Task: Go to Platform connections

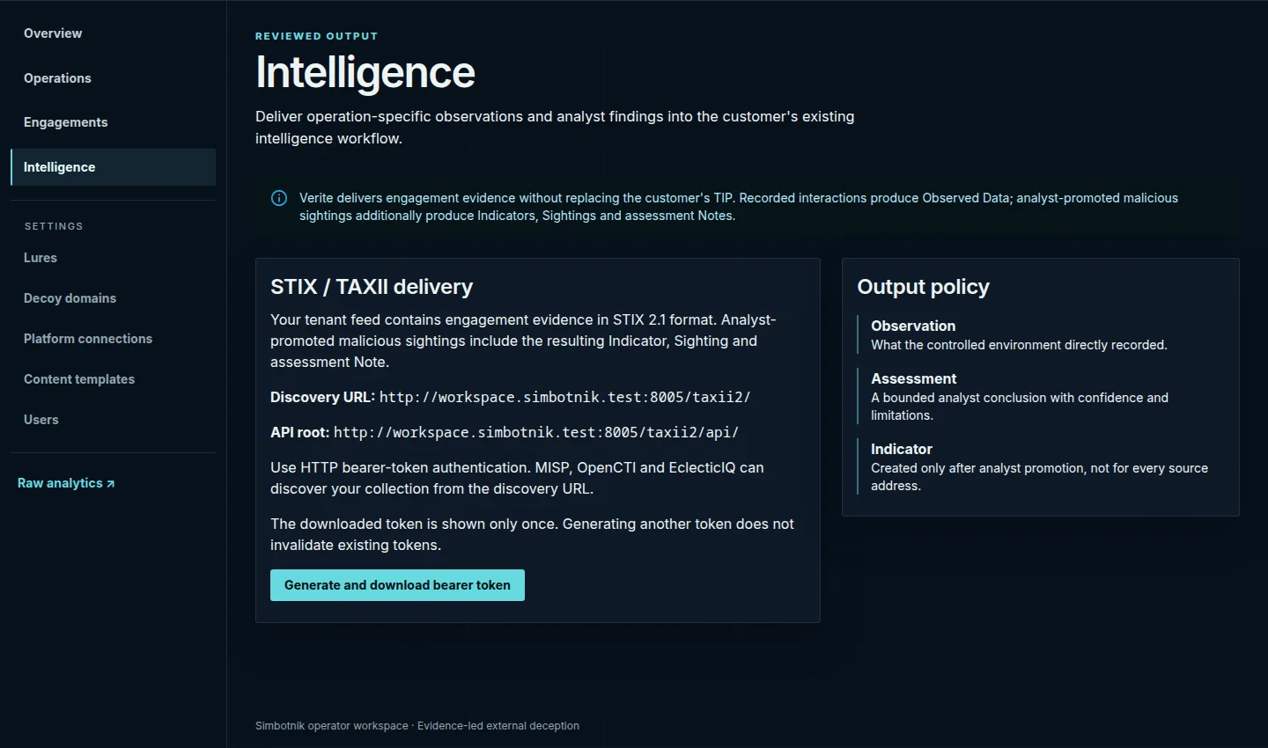Action: (113, 339)
